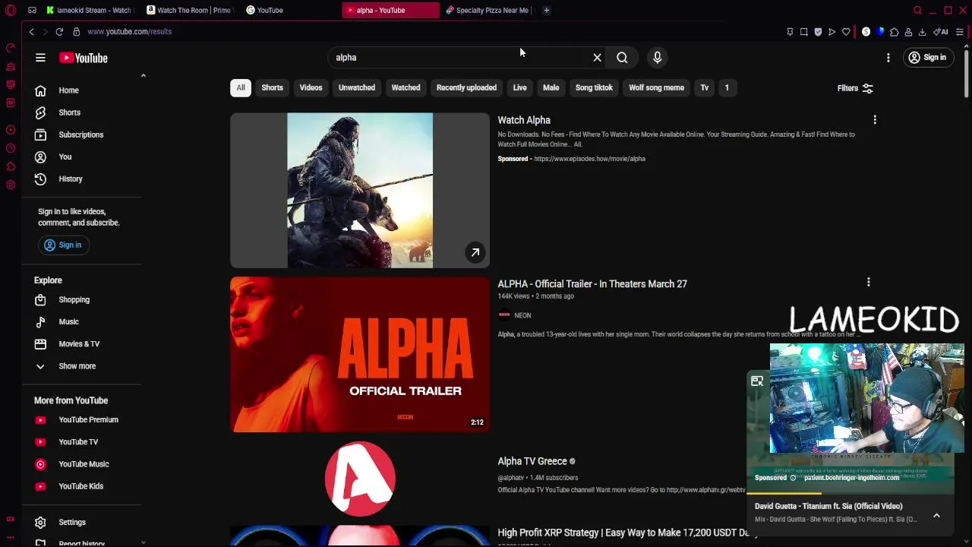972x547 pixels.
Task: Clear the search box with the X
Action: pyautogui.click(x=597, y=58)
